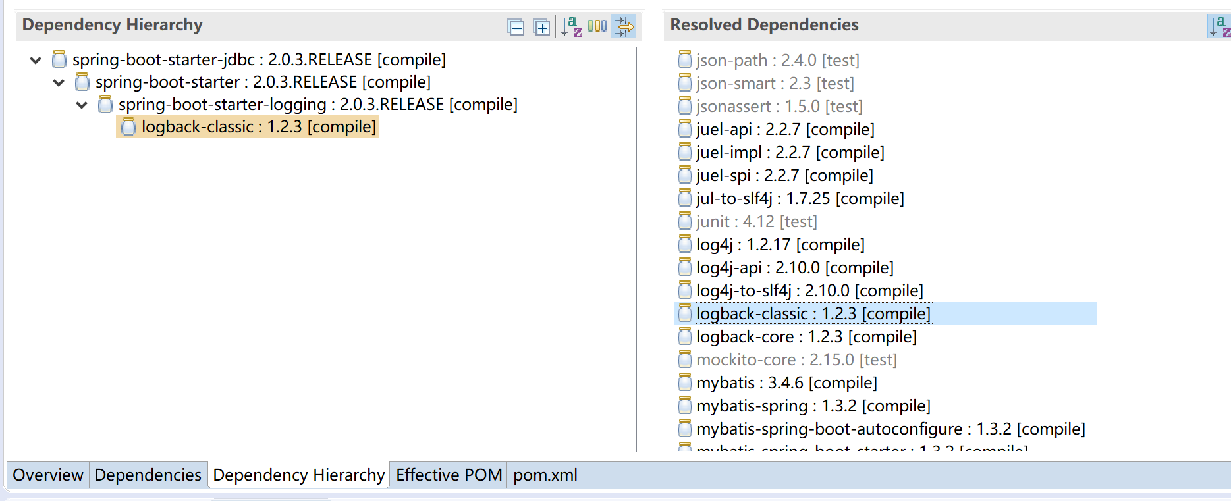The width and height of the screenshot is (1231, 501).
Task: Select mybatis-spring-boot-autoconfigure : 1.3.2
Action: coord(891,429)
